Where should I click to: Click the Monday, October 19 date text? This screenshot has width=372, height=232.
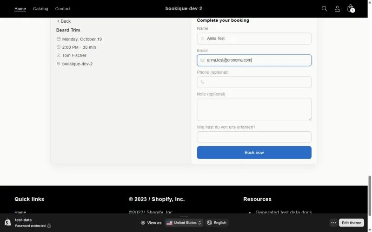(82, 39)
